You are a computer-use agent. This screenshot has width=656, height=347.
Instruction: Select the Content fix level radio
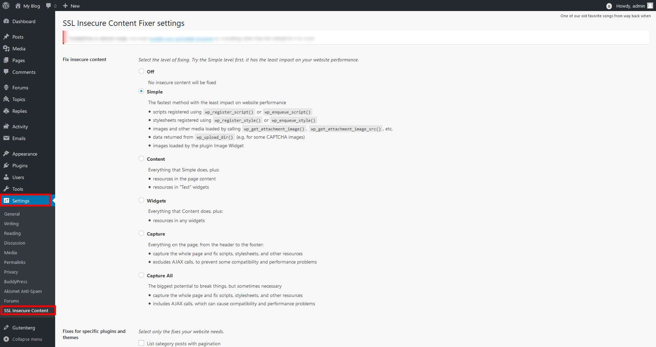[141, 159]
